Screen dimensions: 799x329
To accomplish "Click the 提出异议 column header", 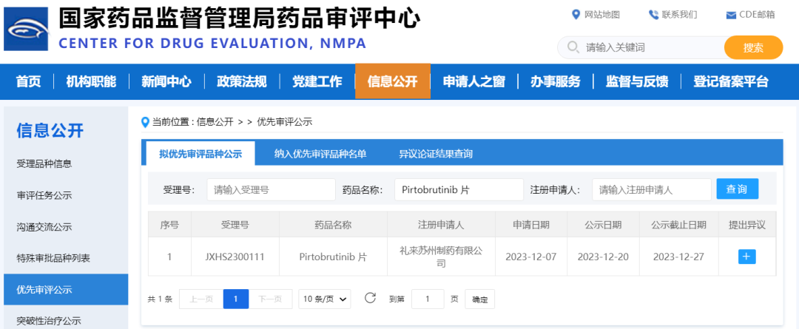I will pos(747,225).
